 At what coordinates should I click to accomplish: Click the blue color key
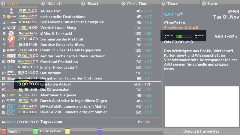click(x=99, y=131)
